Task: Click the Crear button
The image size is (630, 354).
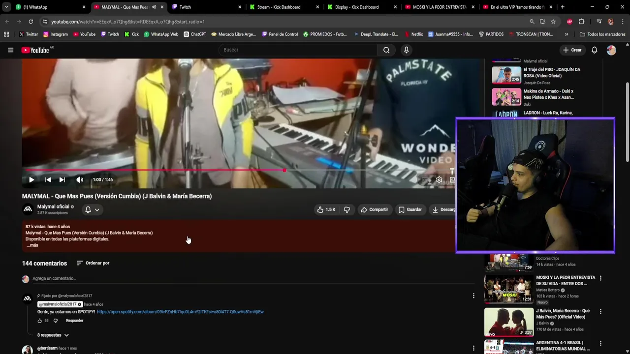Action: coord(572,50)
